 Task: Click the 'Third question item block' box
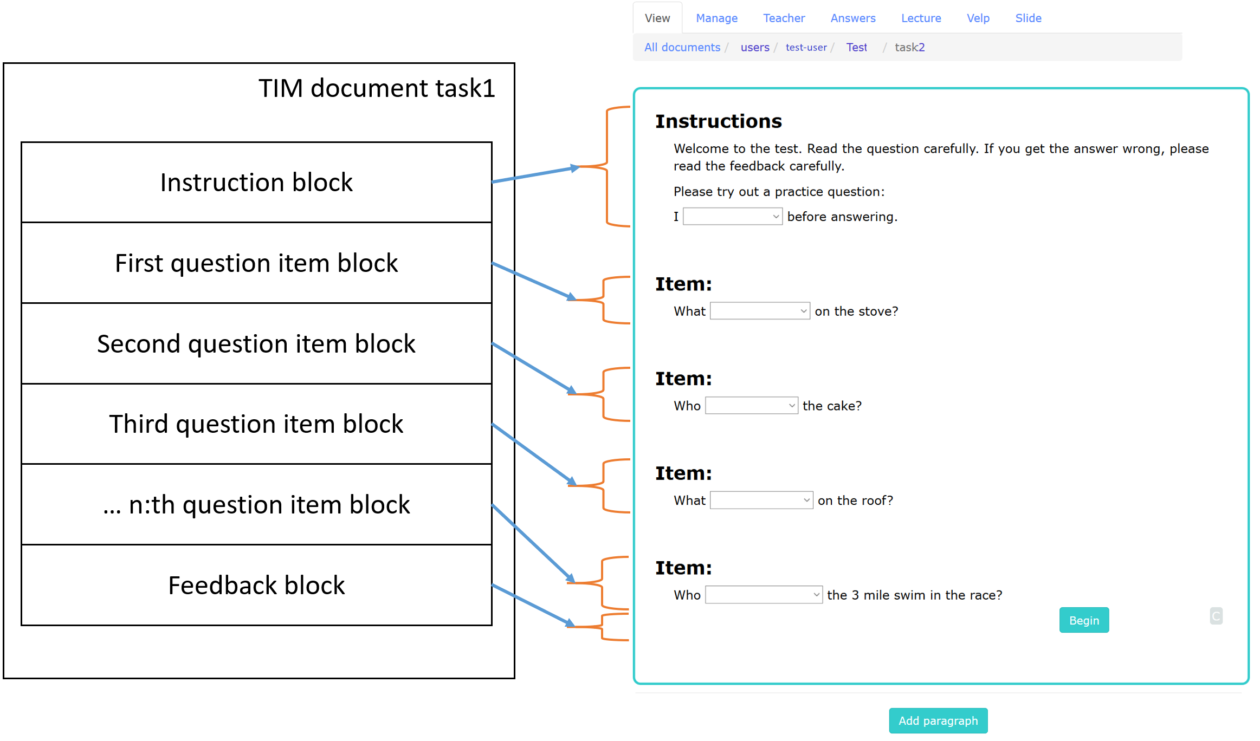(x=256, y=424)
